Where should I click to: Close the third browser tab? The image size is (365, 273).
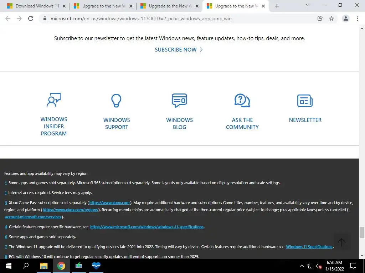click(x=197, y=6)
